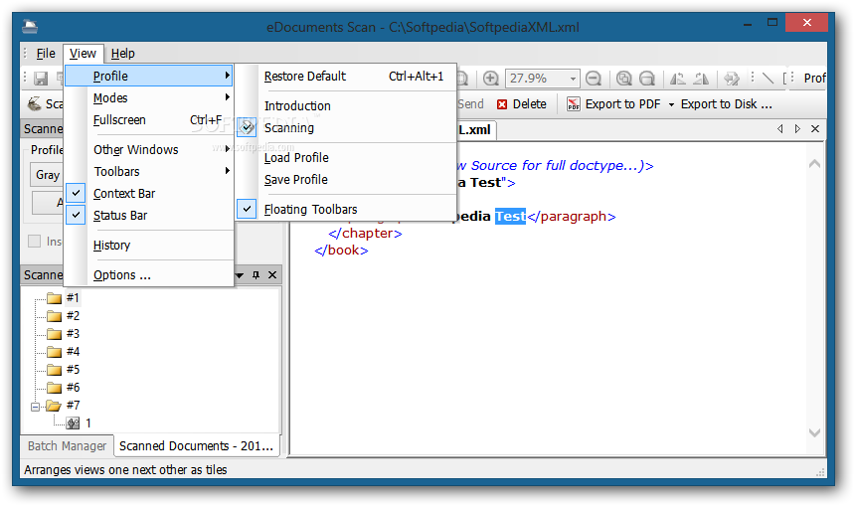Expand the Modes submenu
This screenshot has width=855, height=506.
148,98
